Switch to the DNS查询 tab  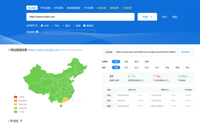(x=59, y=8)
